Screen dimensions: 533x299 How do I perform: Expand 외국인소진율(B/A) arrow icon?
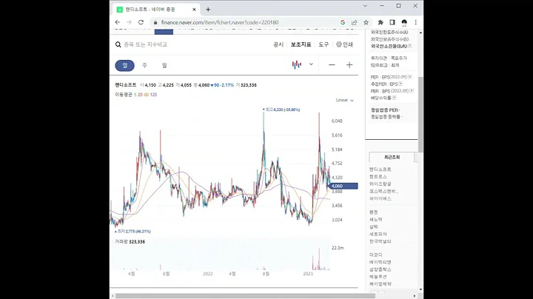click(x=410, y=46)
